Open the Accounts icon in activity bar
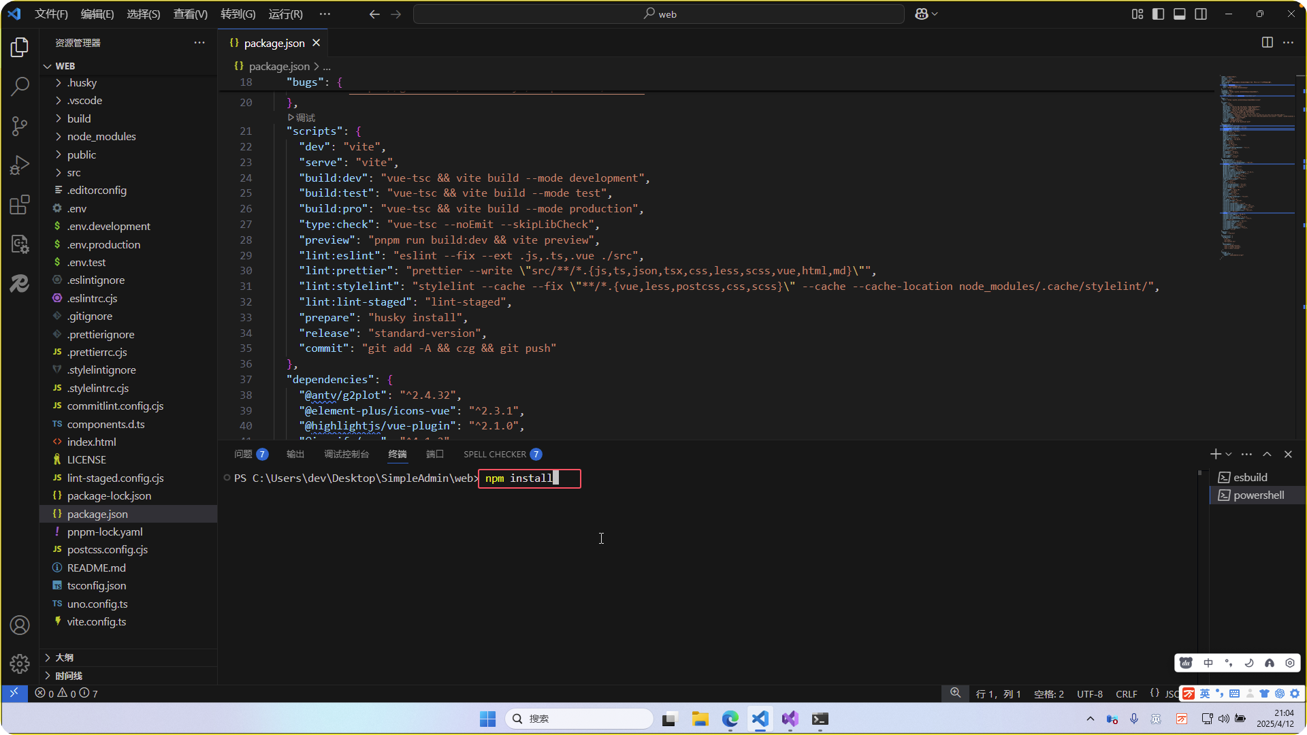The height and width of the screenshot is (735, 1307). (x=20, y=625)
